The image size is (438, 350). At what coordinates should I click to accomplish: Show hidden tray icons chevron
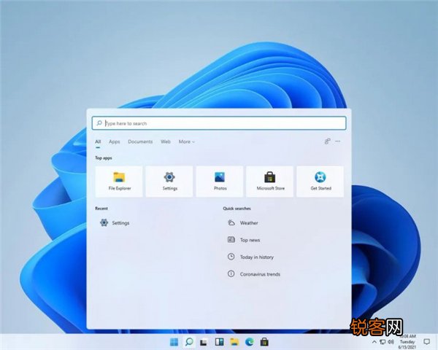click(374, 342)
